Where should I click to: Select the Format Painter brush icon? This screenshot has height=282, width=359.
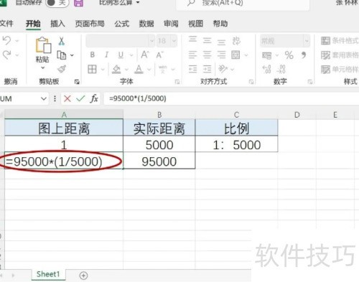click(x=62, y=69)
